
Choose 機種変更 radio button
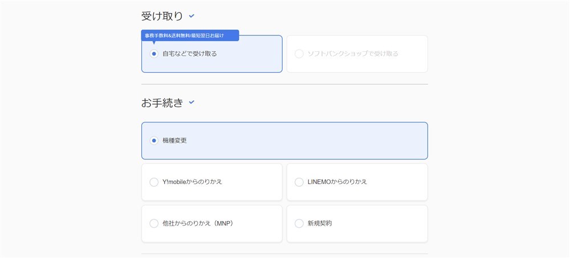[x=154, y=141]
